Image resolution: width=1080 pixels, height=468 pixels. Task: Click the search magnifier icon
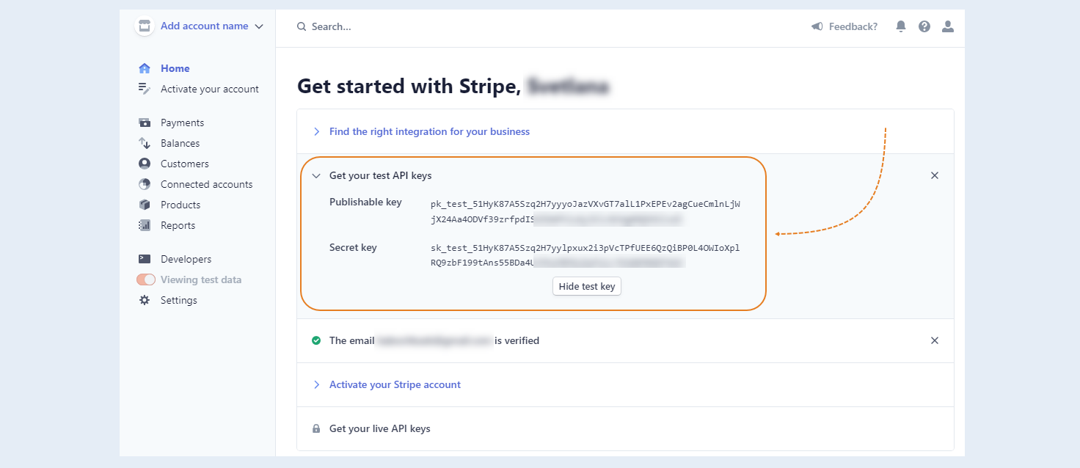(x=301, y=26)
